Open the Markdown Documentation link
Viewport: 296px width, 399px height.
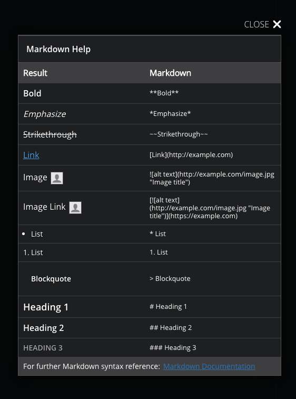209,366
